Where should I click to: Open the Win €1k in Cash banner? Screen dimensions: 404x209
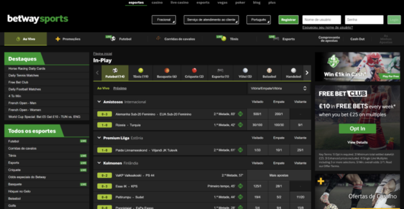pos(357,67)
